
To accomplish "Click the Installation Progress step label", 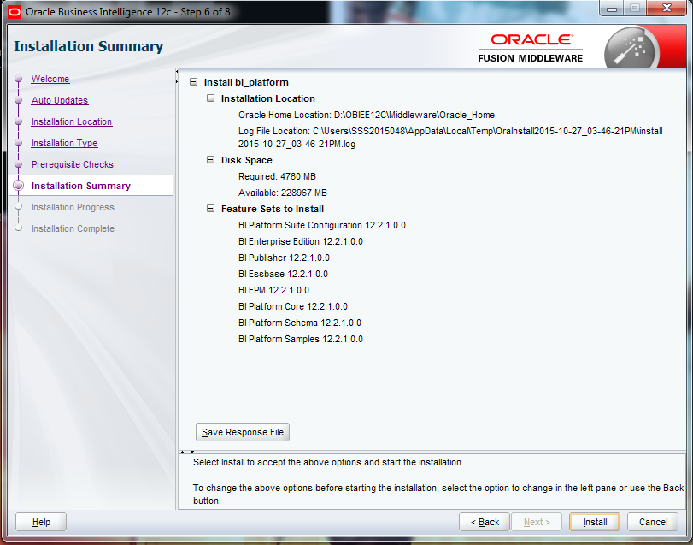I will [x=73, y=207].
